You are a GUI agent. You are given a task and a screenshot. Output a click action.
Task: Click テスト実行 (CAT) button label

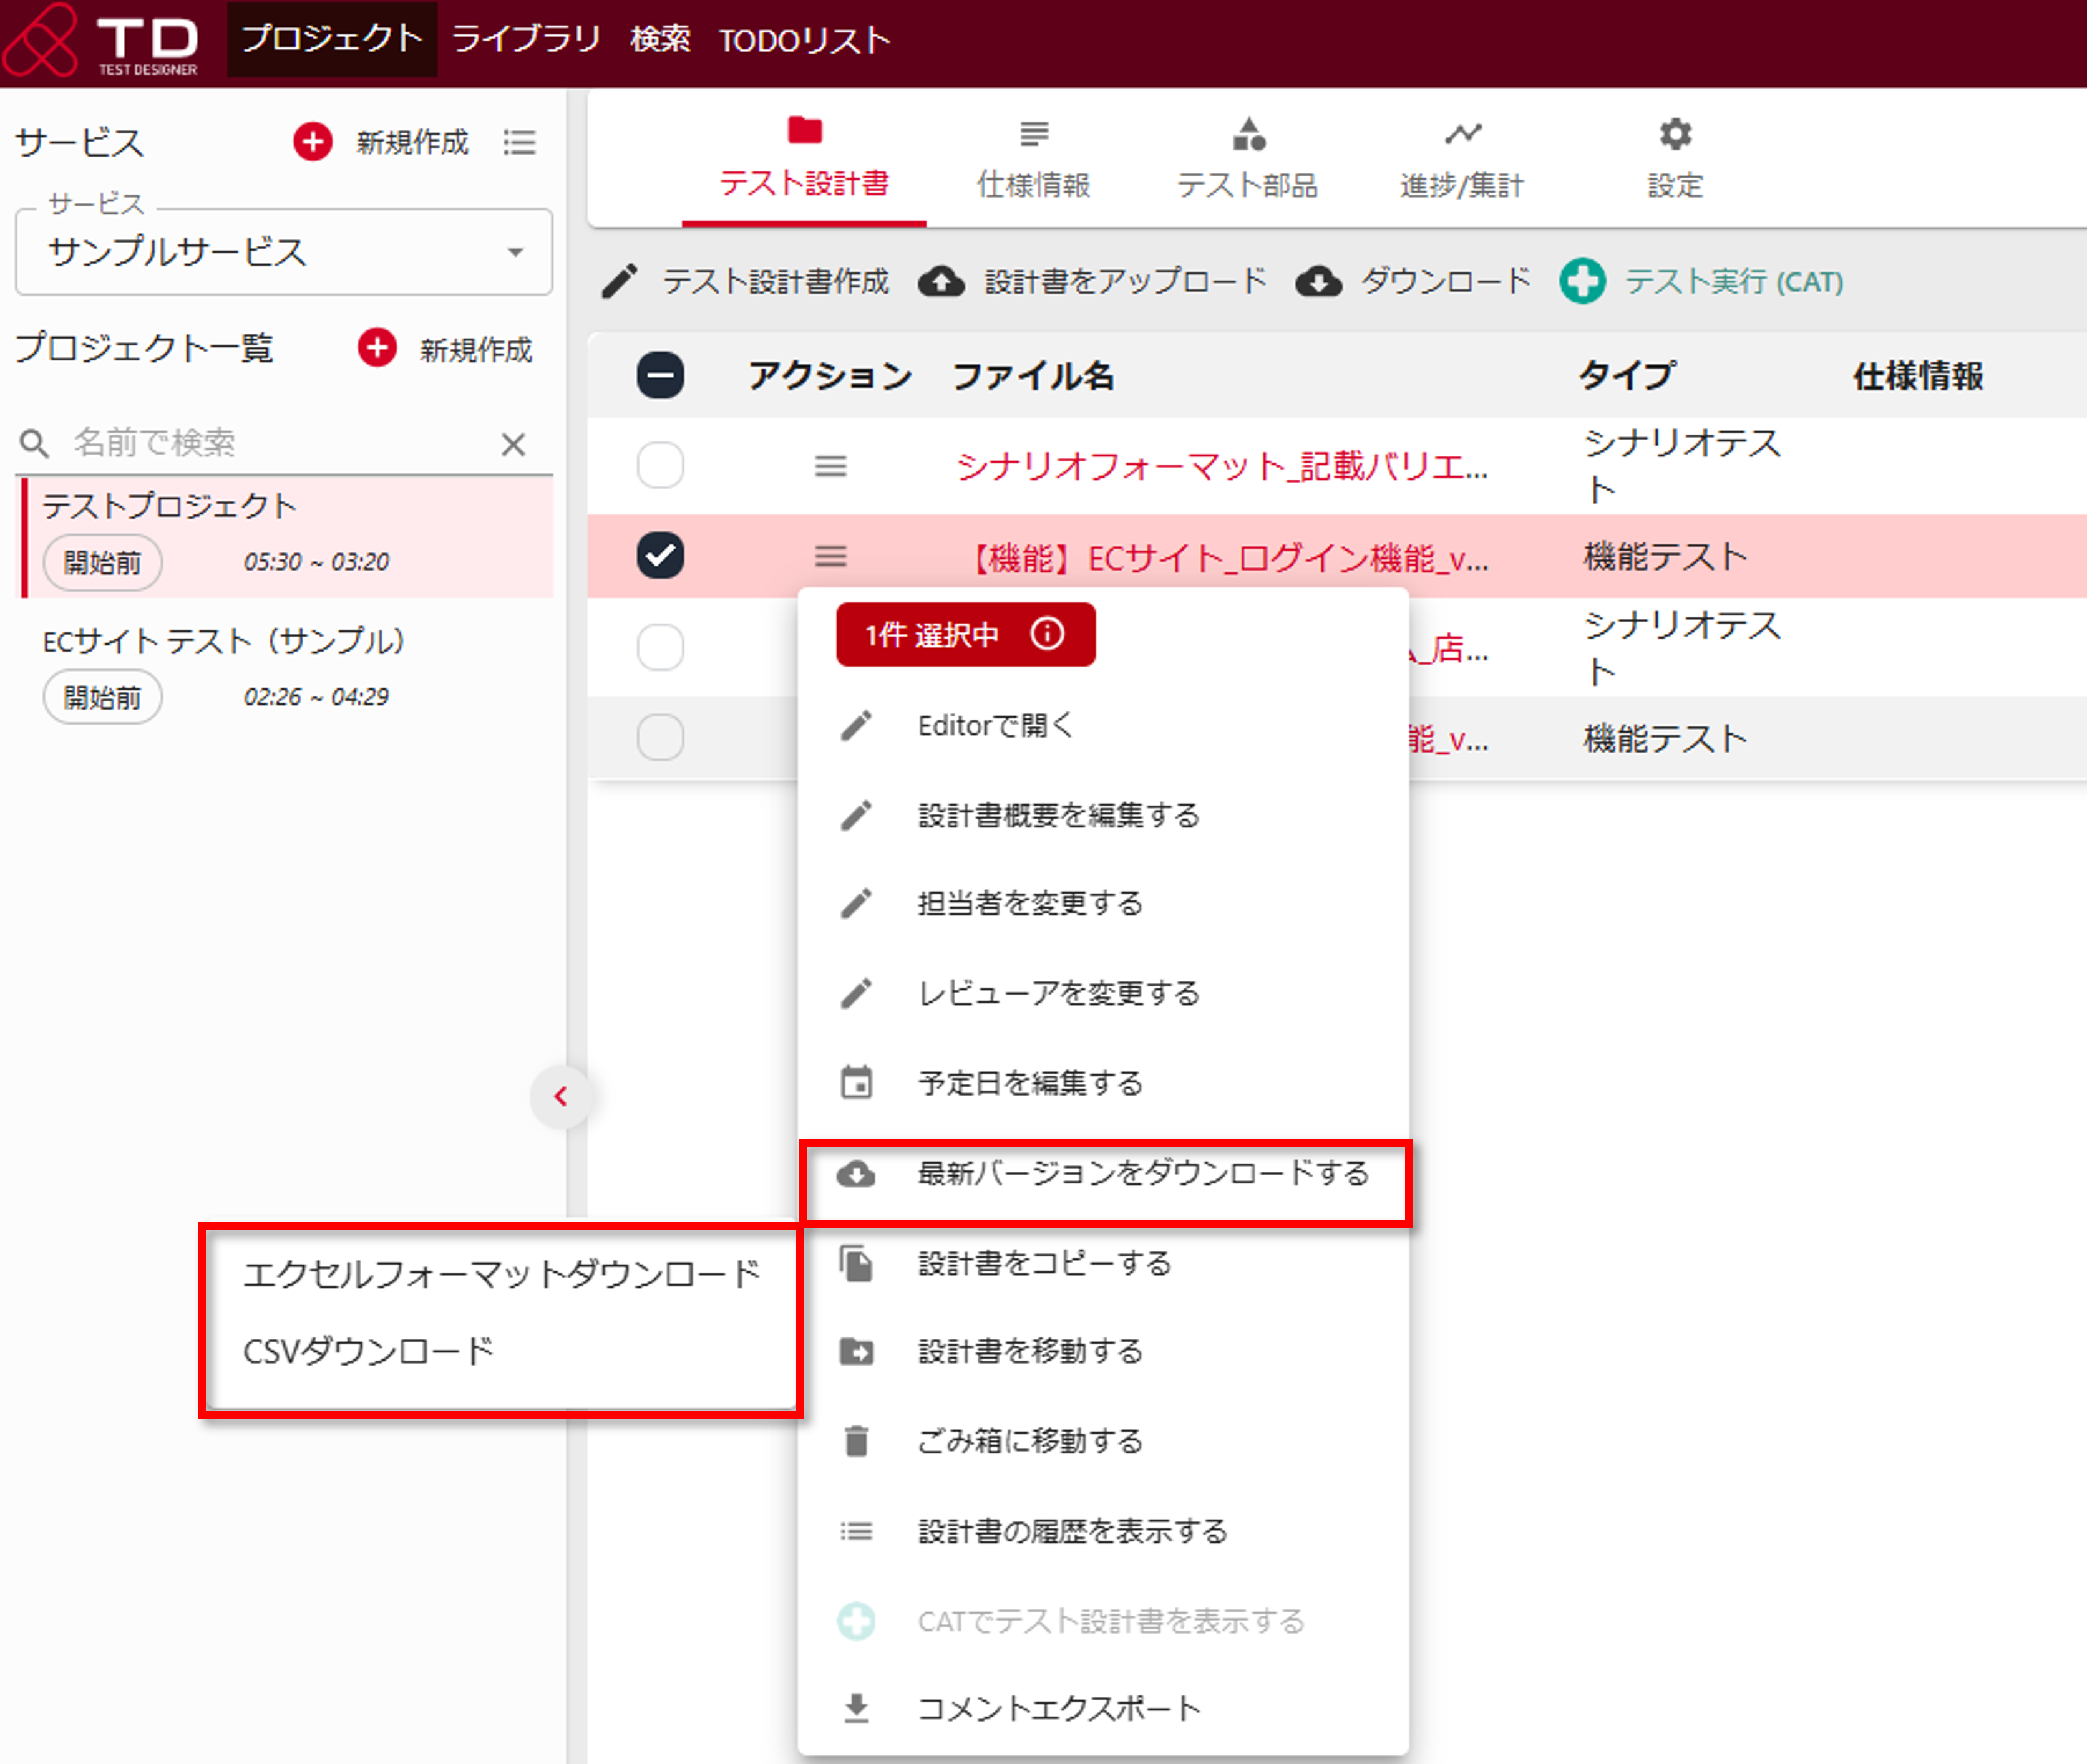[1734, 282]
